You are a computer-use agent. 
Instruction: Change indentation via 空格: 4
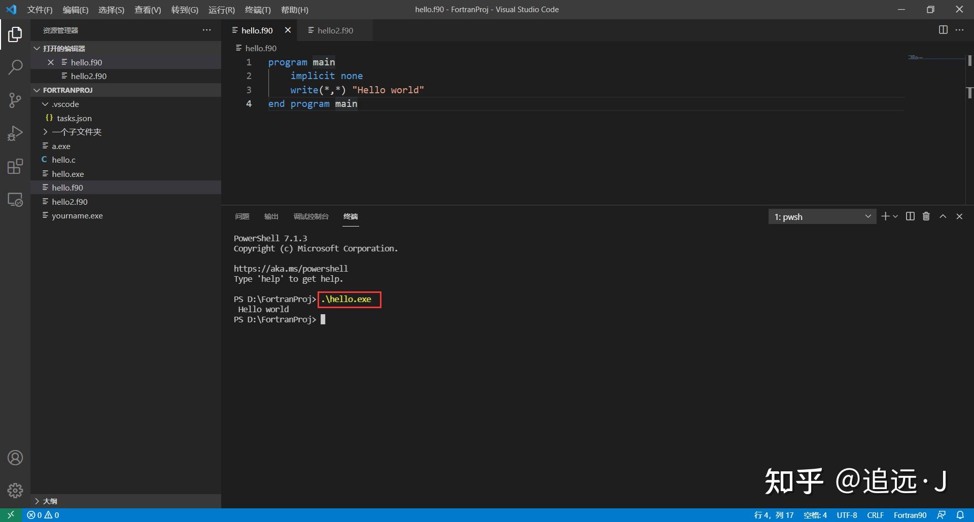pyautogui.click(x=815, y=515)
